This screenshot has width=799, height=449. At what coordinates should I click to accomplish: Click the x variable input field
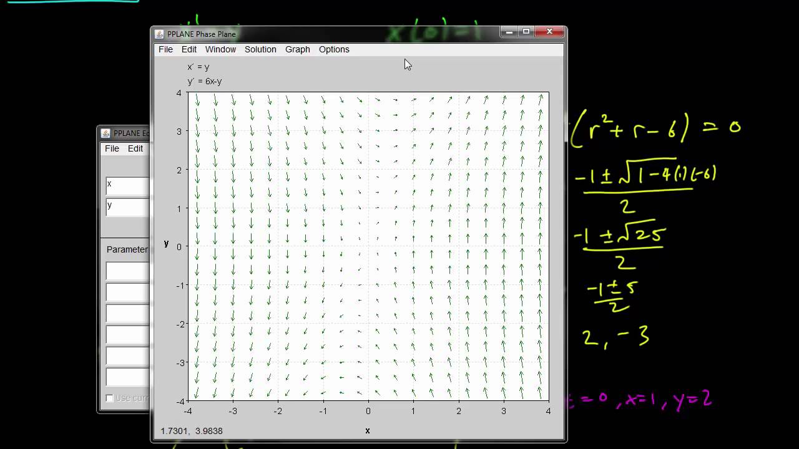127,186
